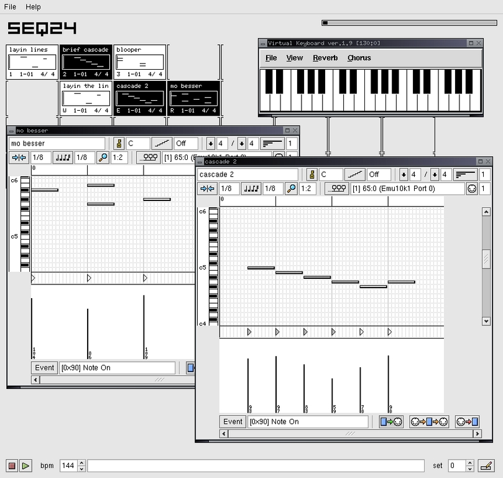
Task: Click the zoom magnifier icon in cascade 2
Action: point(292,189)
